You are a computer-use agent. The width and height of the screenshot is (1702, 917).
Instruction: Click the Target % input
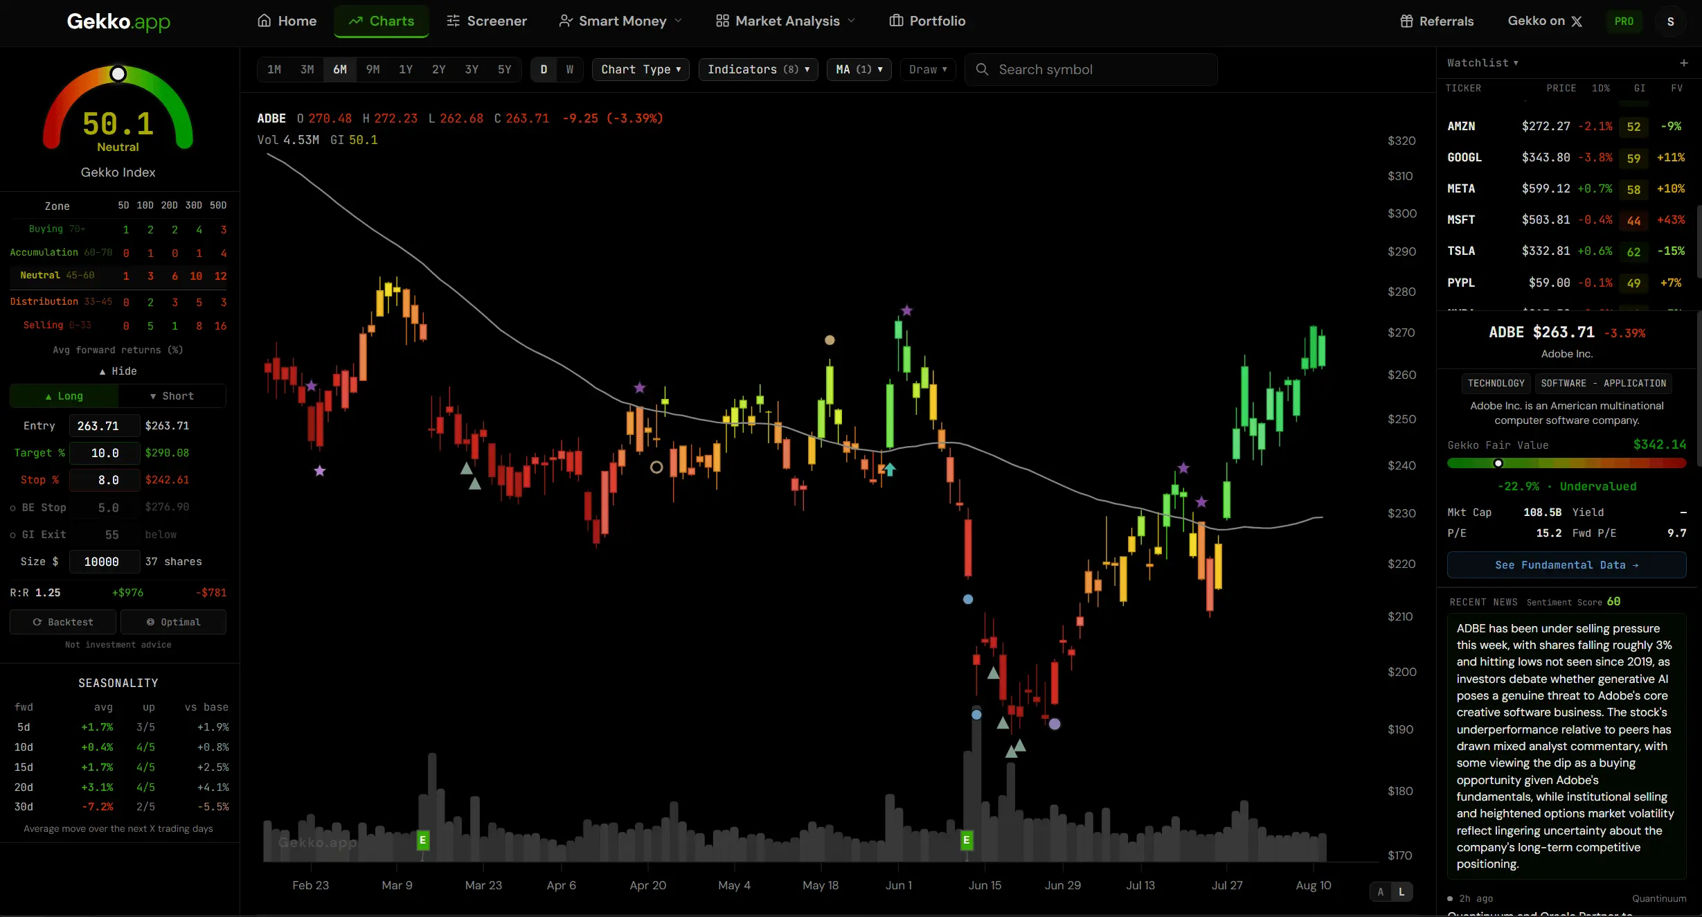point(105,453)
